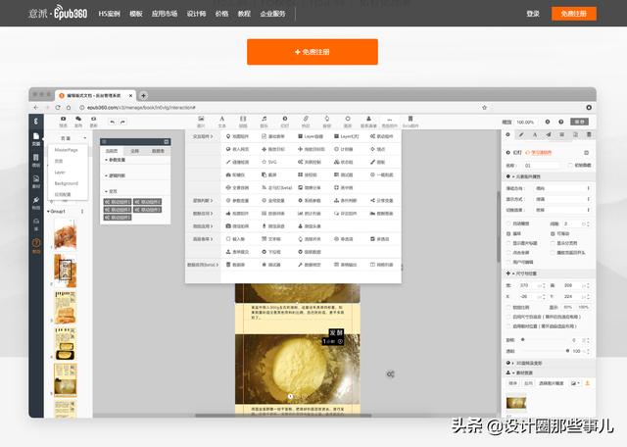
Task: Choose the Layer容器 component
Action: click(311, 136)
